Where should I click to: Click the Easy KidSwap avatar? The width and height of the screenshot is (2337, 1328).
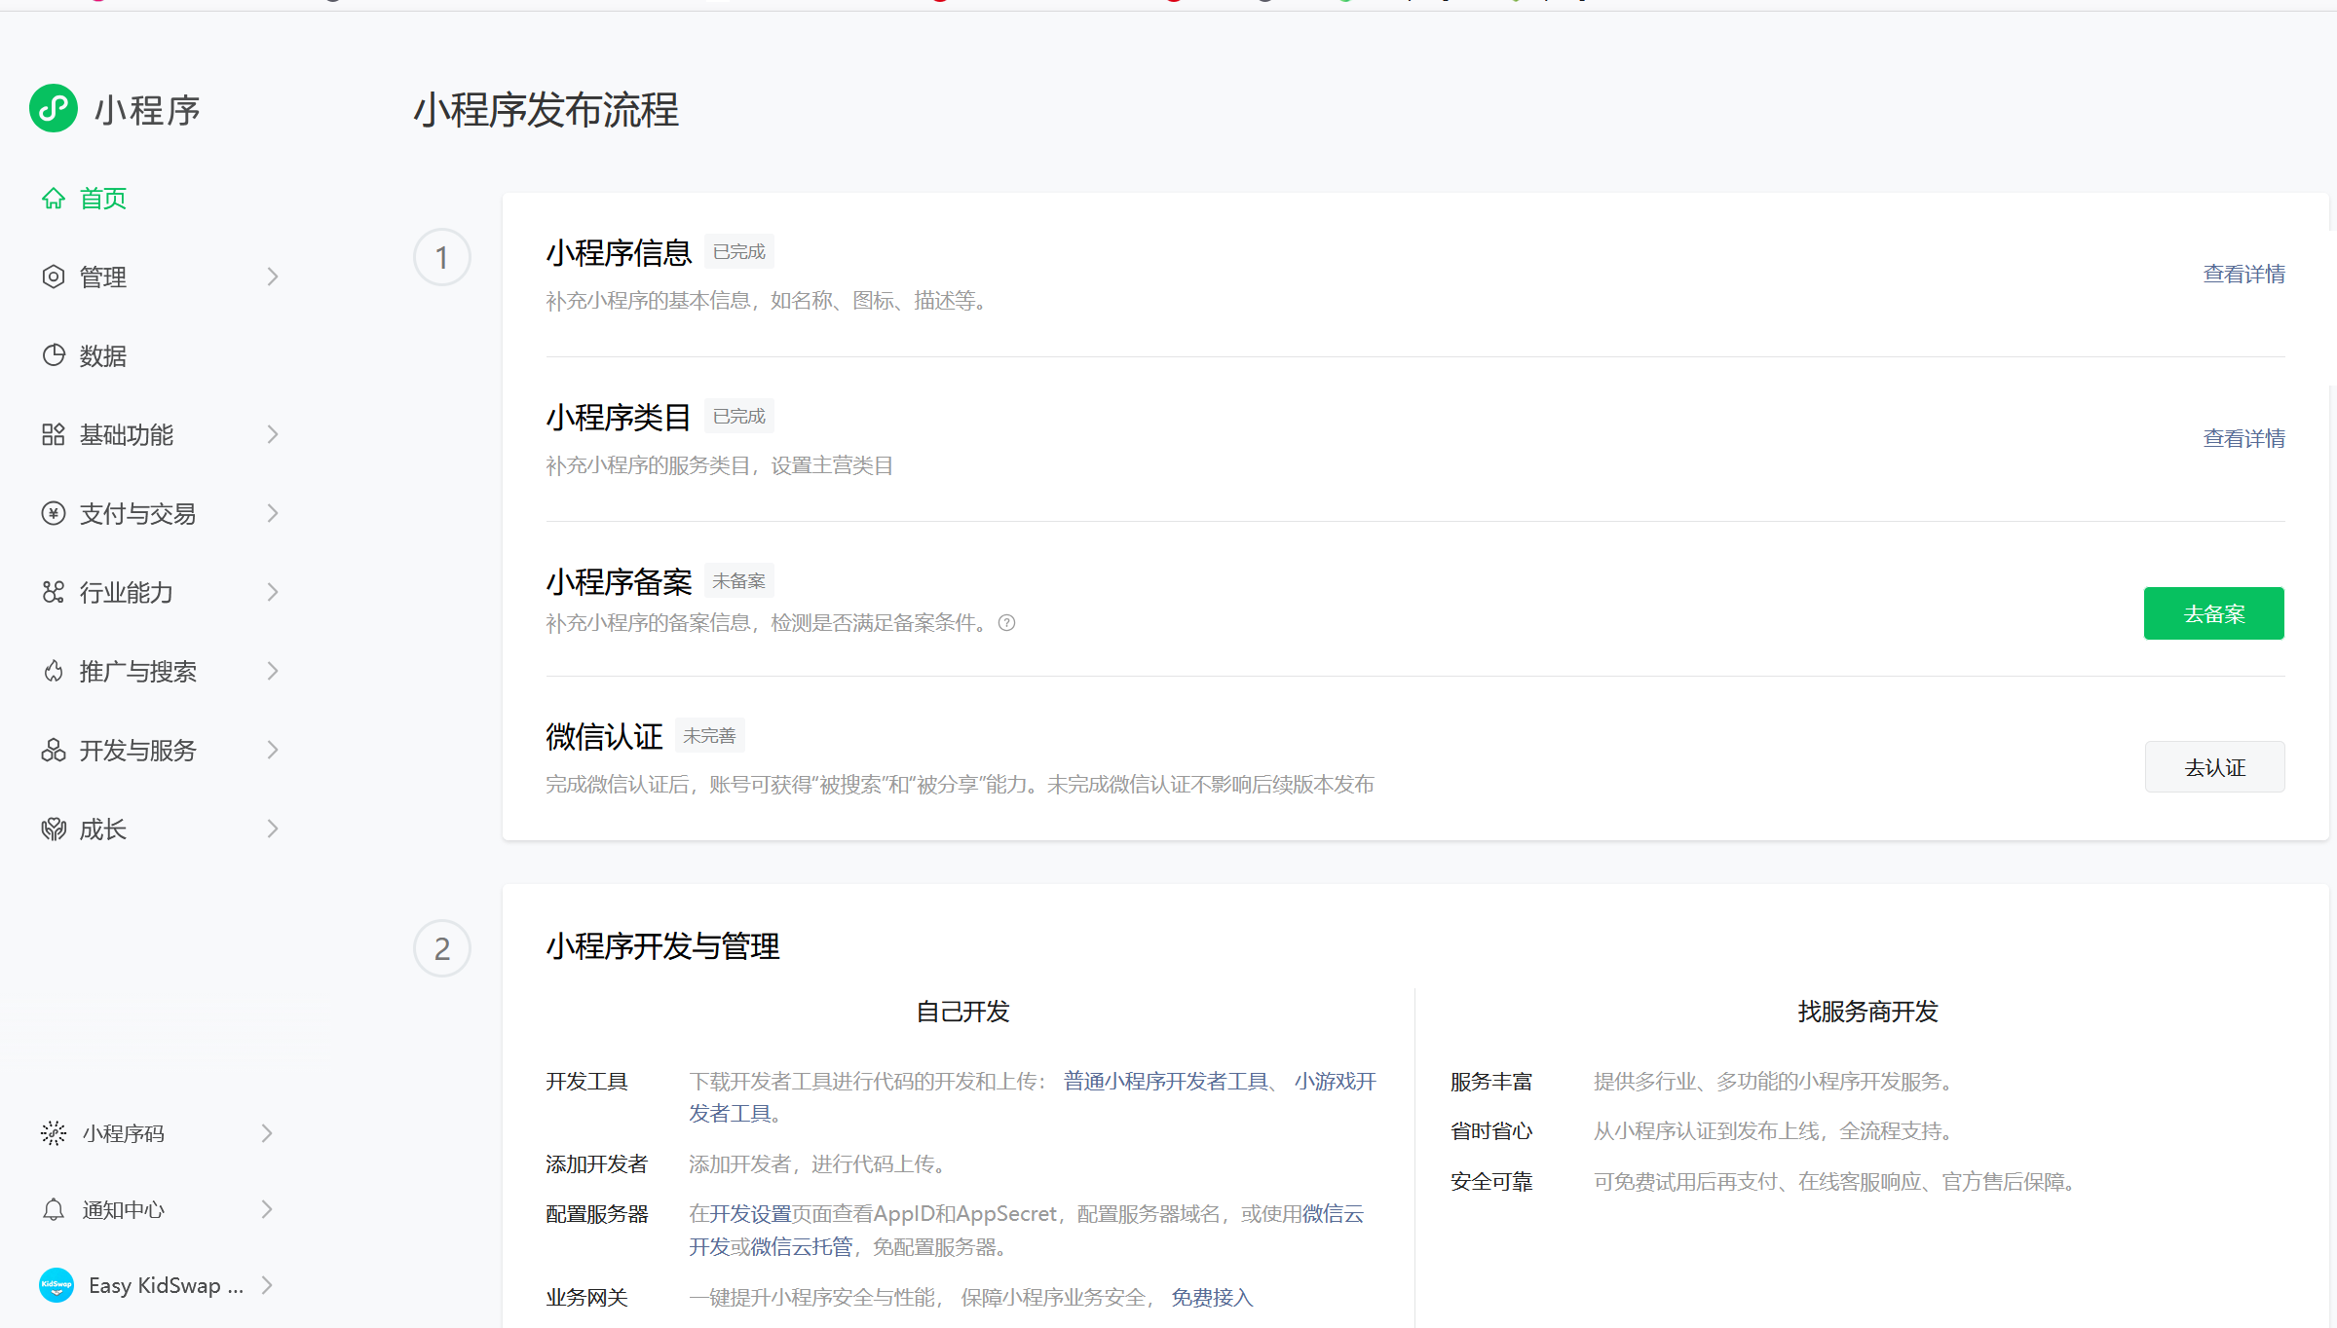point(57,1285)
